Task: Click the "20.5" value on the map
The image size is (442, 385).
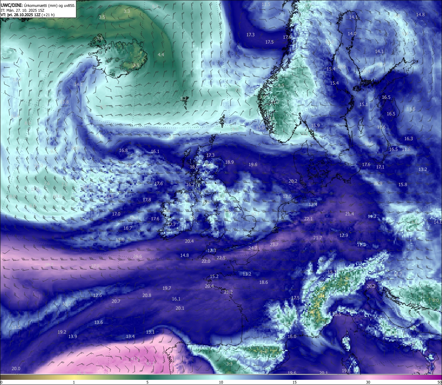Action: click(337, 314)
